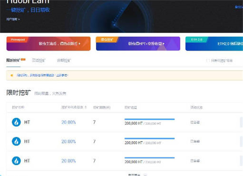Switch to the last of the three mining tabs
243x176 pixels.
(64, 60)
